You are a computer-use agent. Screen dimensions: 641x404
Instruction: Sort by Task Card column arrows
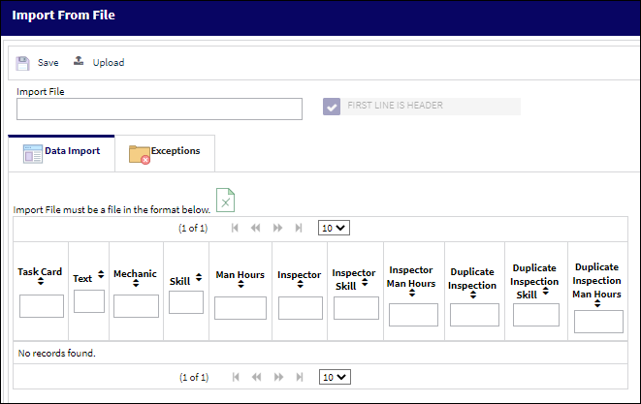[x=41, y=281]
